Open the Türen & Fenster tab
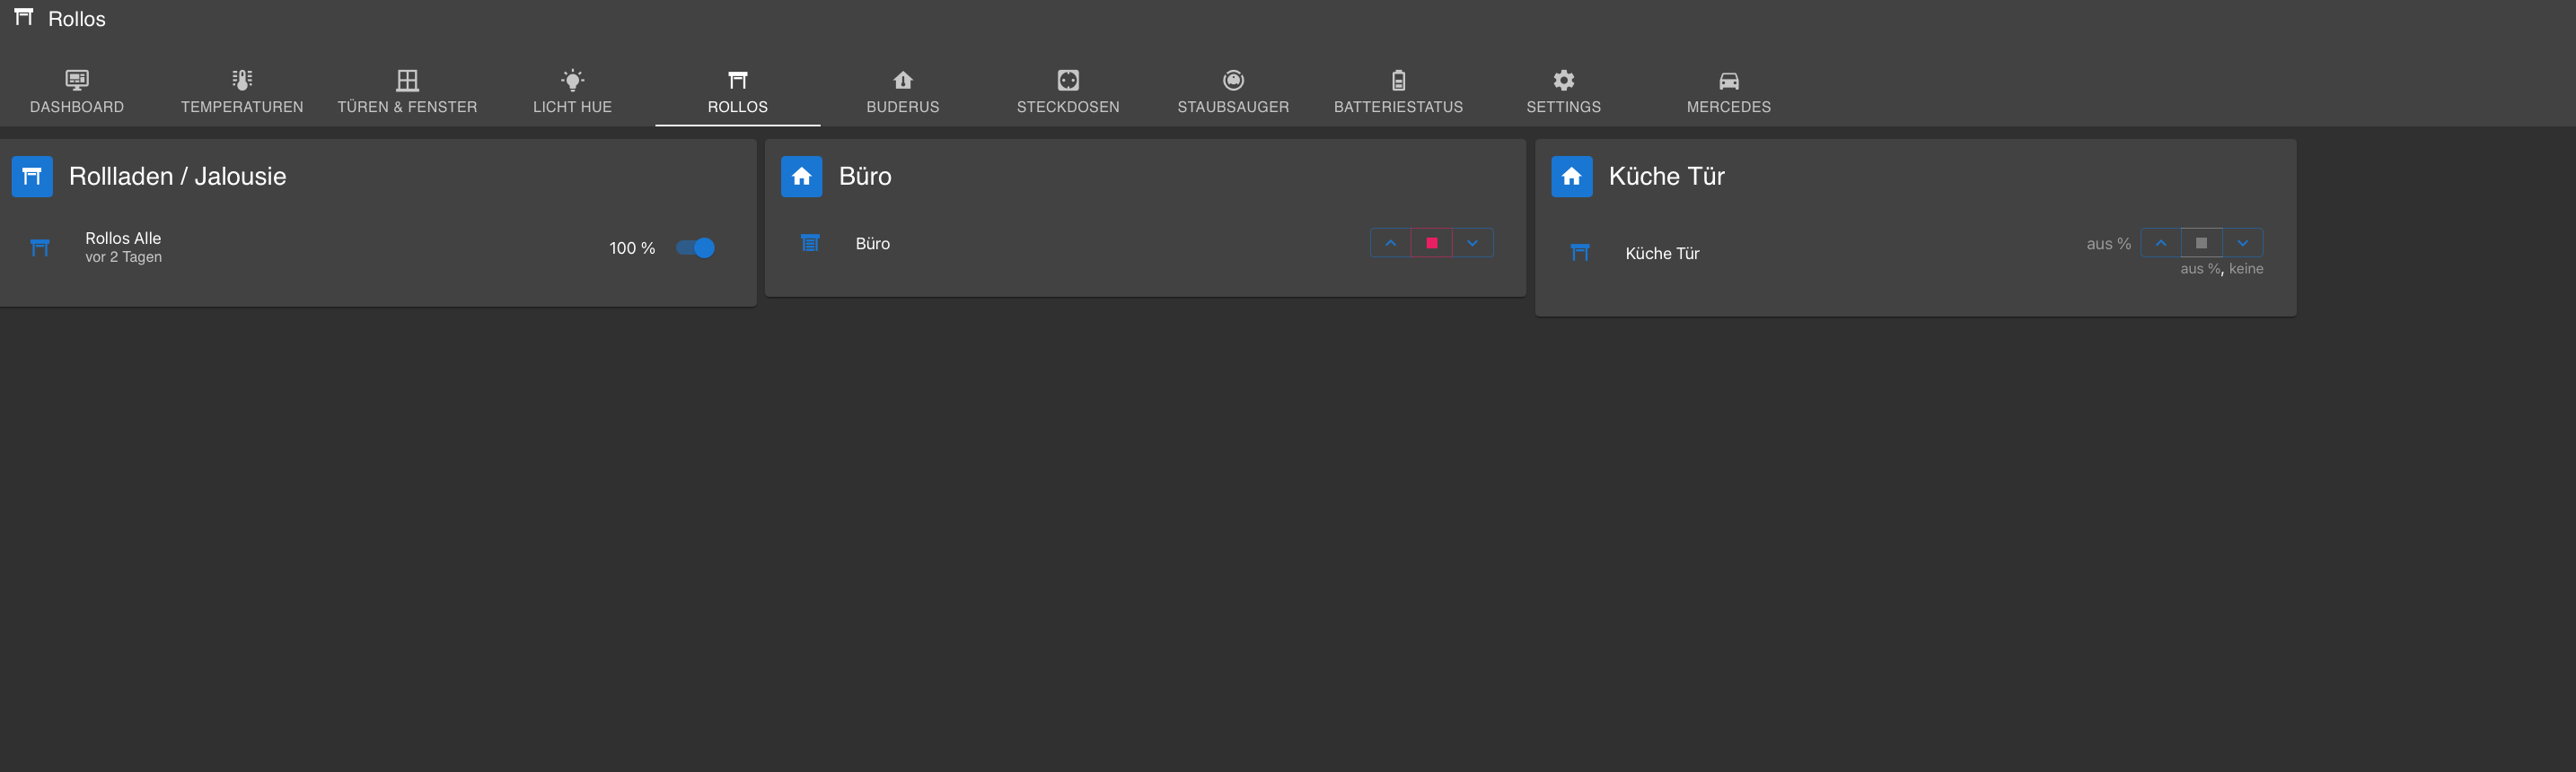2576x772 pixels. click(407, 91)
